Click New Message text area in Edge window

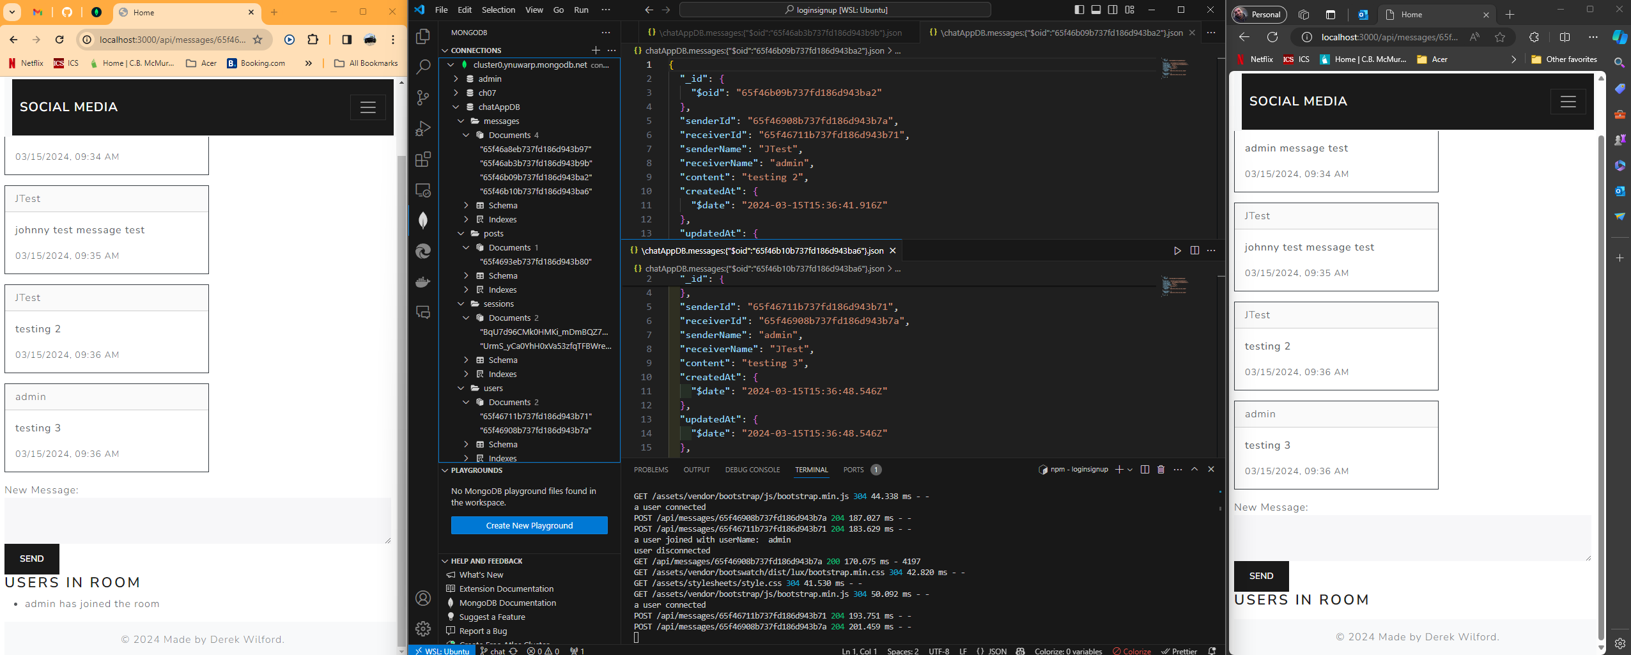point(1412,538)
